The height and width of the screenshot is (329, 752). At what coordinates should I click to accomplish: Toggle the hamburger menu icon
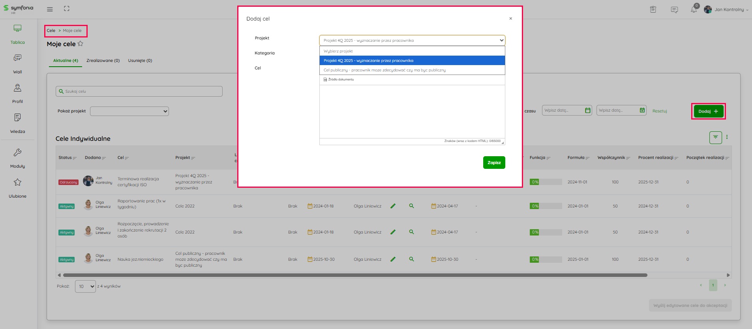[x=50, y=9]
